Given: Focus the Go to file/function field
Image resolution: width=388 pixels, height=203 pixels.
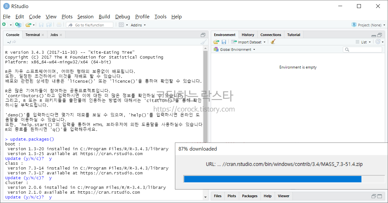Looking at the screenshot, I should point(90,25).
